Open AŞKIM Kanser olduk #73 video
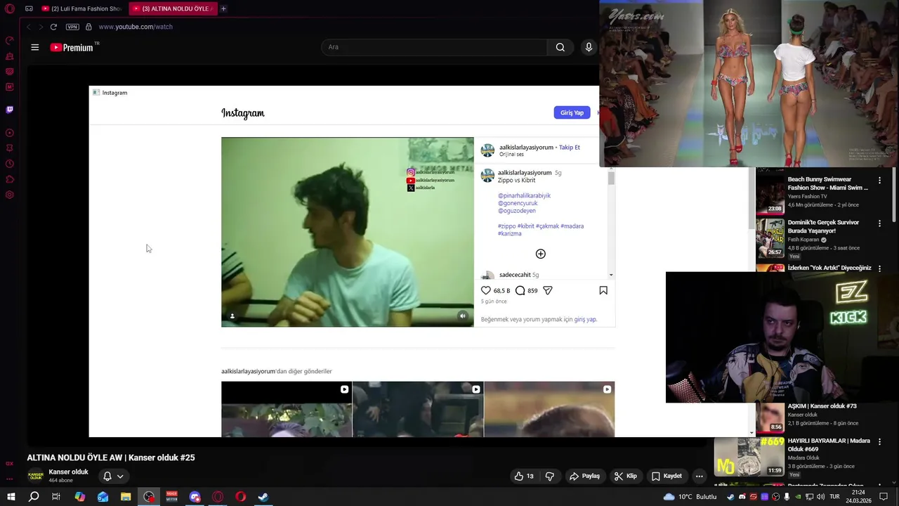 click(x=822, y=406)
